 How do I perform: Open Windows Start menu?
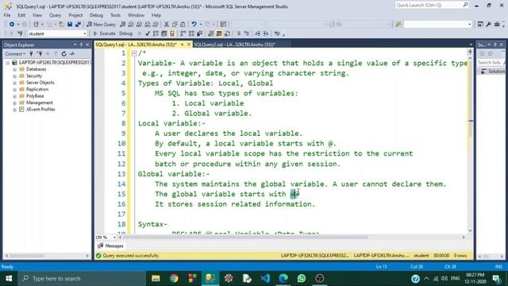pos(9,278)
